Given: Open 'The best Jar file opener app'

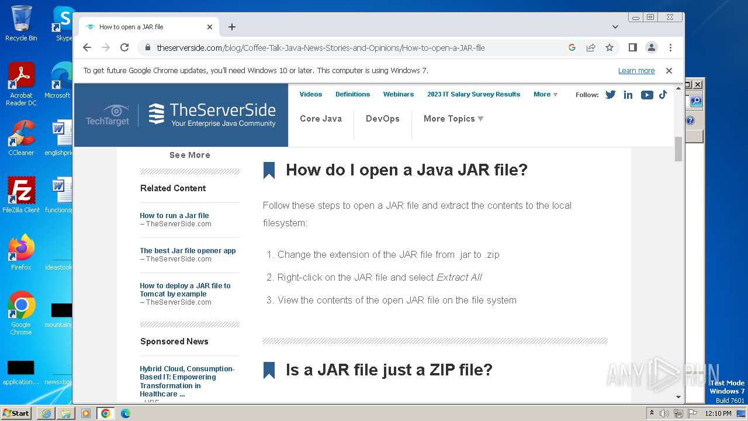Looking at the screenshot, I should (188, 250).
